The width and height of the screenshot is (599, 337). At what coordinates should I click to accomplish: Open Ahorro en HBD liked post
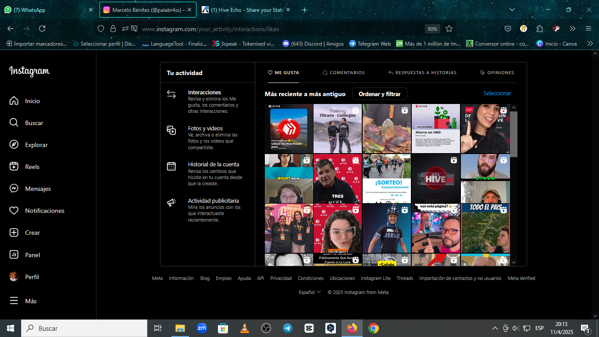(x=436, y=129)
